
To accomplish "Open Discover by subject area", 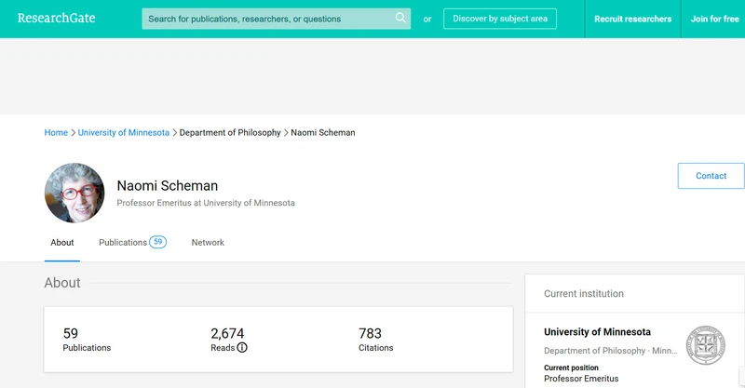I will pos(500,19).
